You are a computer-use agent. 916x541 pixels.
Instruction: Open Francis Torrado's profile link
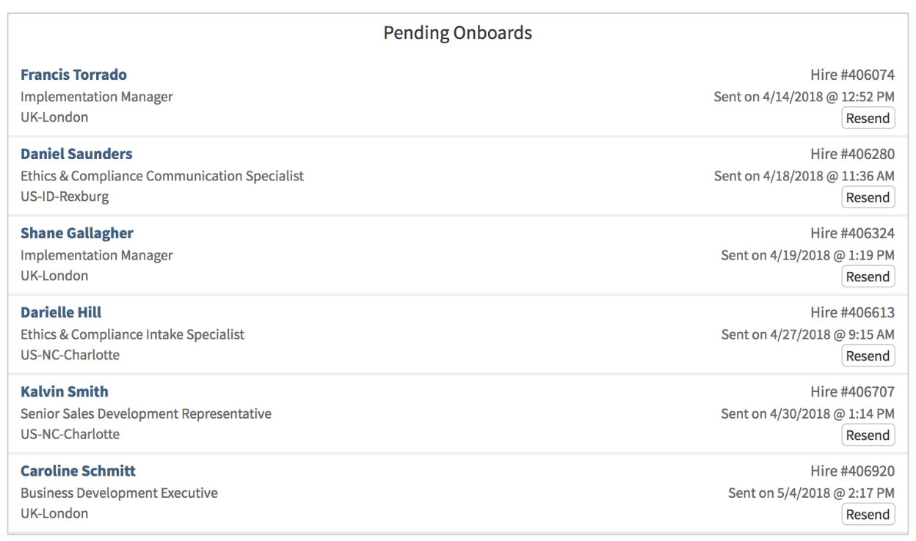[73, 74]
